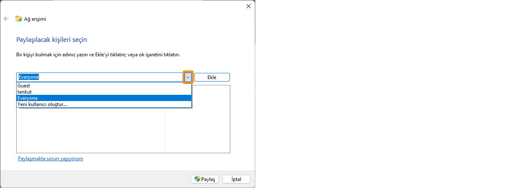Viewport: 528px width, 188px height.
Task: Click the Paylaşılacak kişileri seçin heading
Action: (52, 40)
